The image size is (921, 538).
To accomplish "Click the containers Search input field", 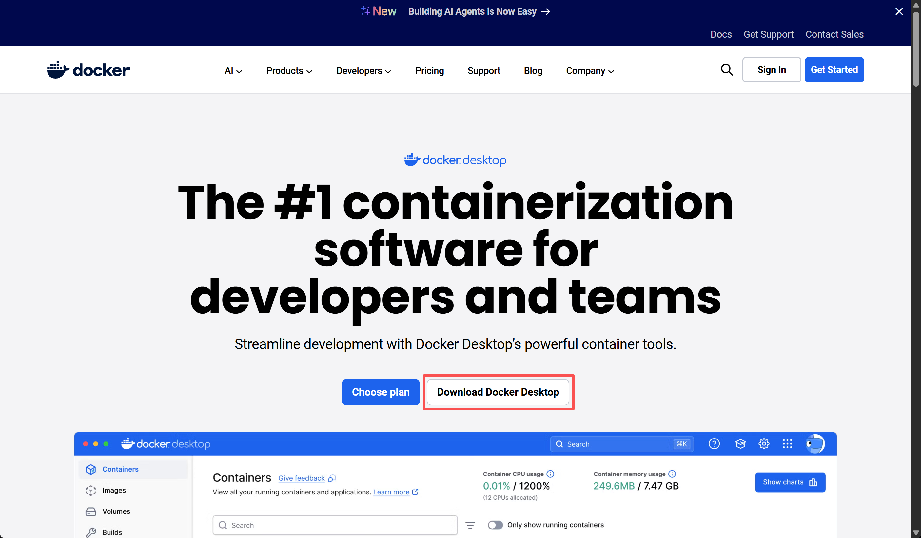I will click(x=335, y=525).
